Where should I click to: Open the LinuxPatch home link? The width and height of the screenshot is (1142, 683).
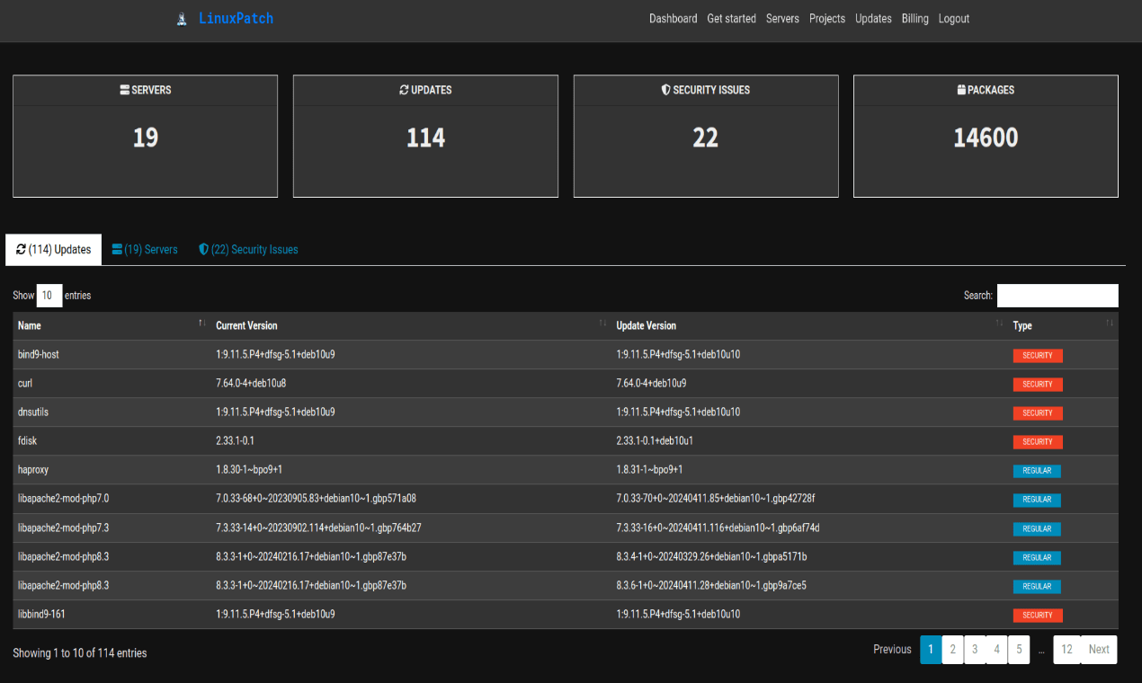coord(236,18)
